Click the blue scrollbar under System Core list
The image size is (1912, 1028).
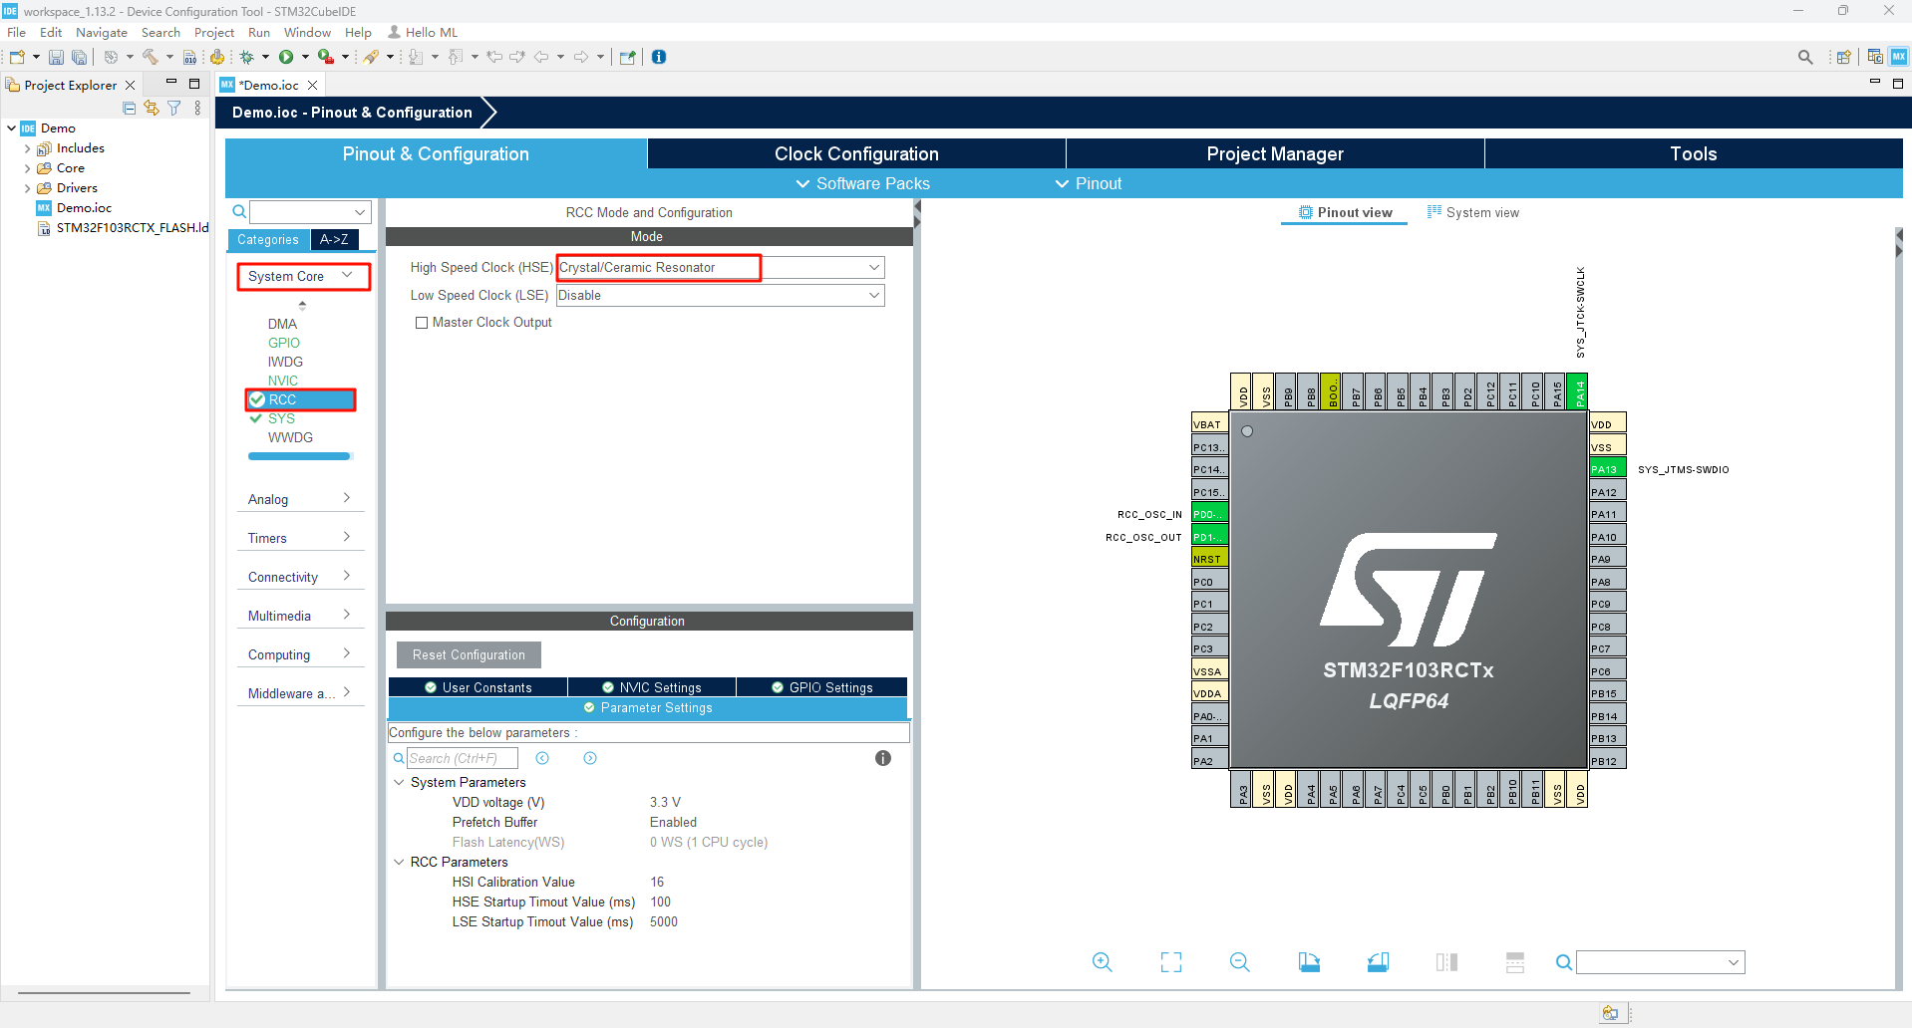pos(299,456)
